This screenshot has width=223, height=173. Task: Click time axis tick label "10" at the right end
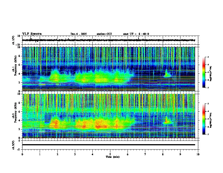[198, 154]
